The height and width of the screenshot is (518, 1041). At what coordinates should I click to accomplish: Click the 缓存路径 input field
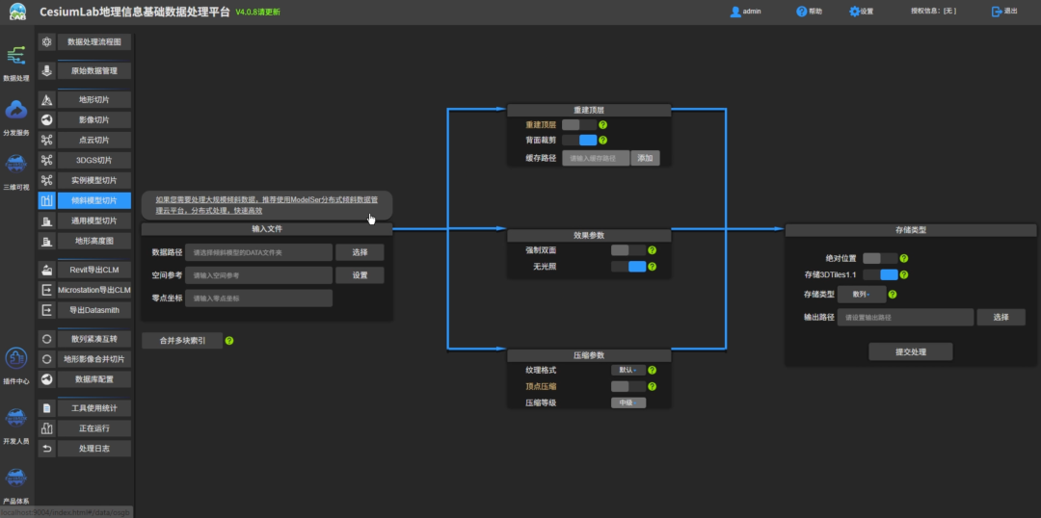(596, 158)
